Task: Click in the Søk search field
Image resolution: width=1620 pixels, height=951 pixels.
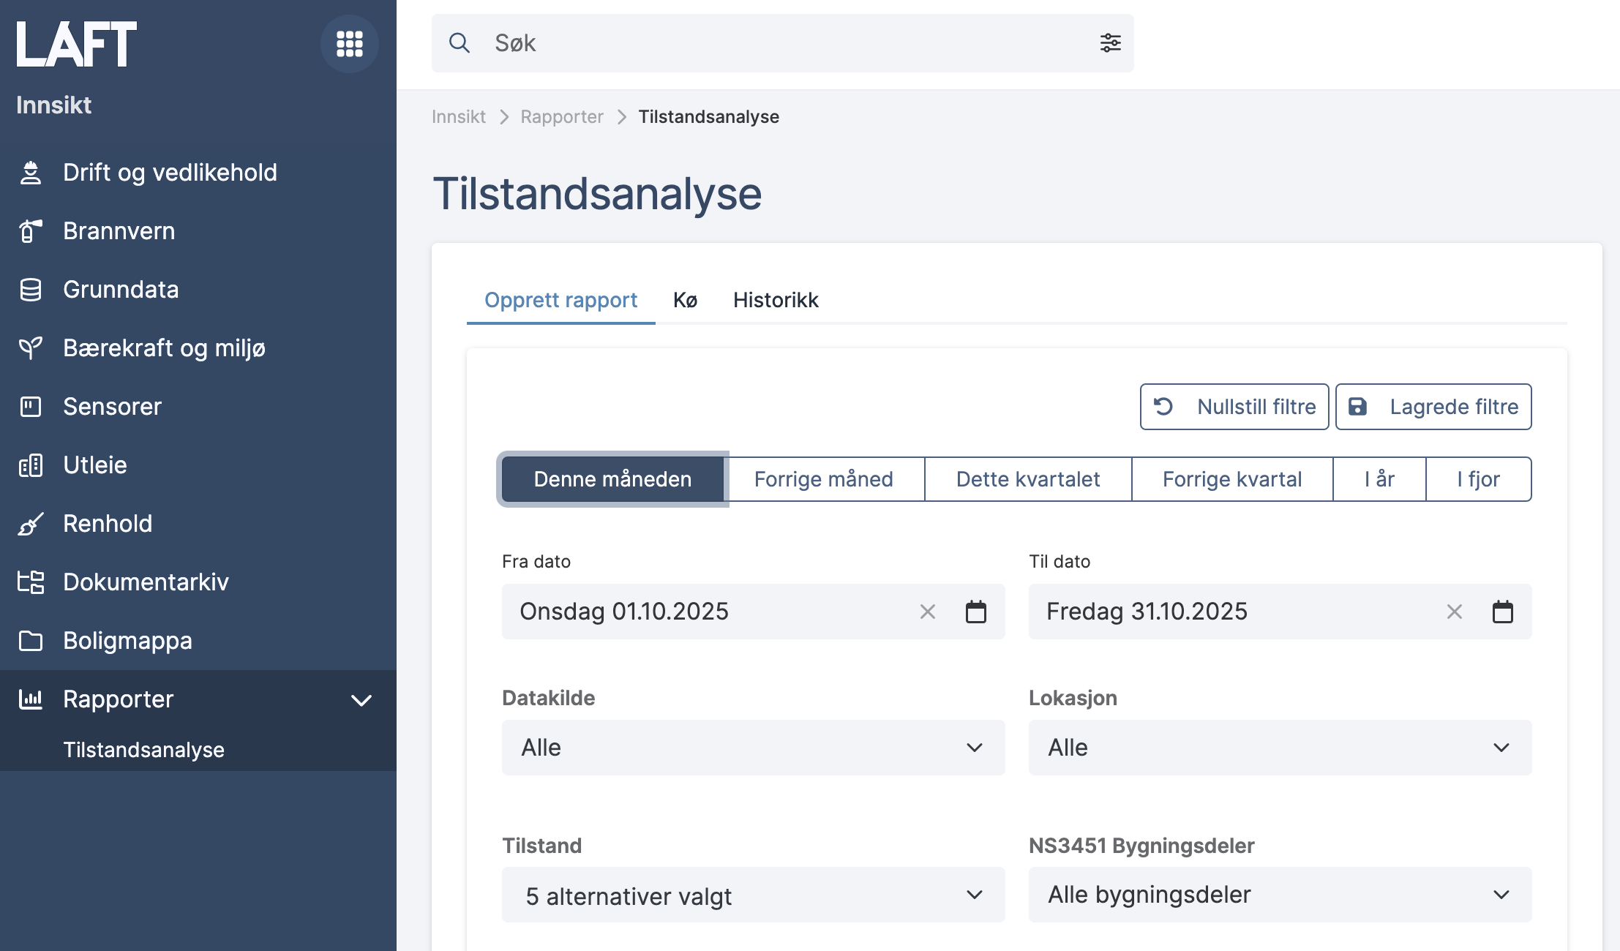Action: coord(783,43)
